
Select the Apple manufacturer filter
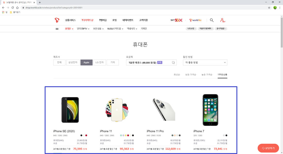(86, 62)
